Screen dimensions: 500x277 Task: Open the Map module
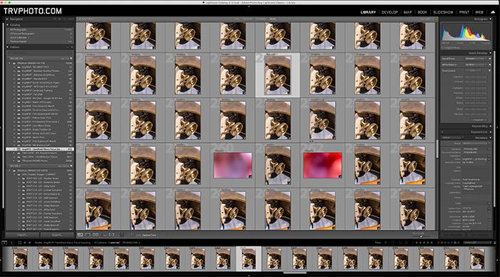(x=408, y=12)
